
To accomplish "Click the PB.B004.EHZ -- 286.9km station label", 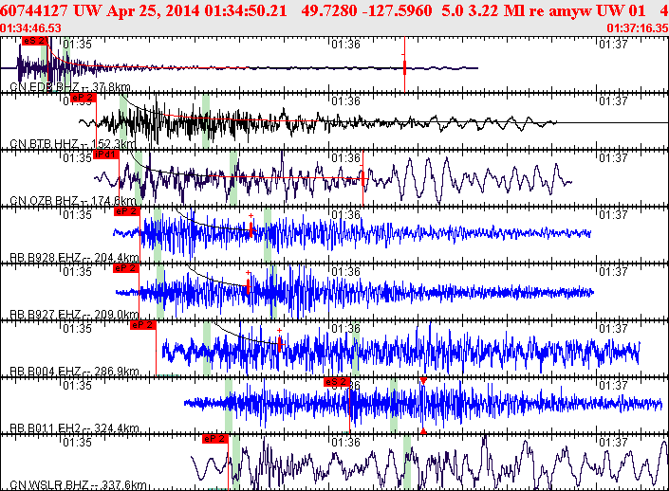I will (74, 371).
